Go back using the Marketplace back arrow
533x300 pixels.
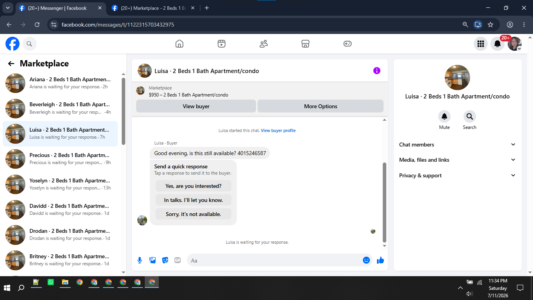11,64
